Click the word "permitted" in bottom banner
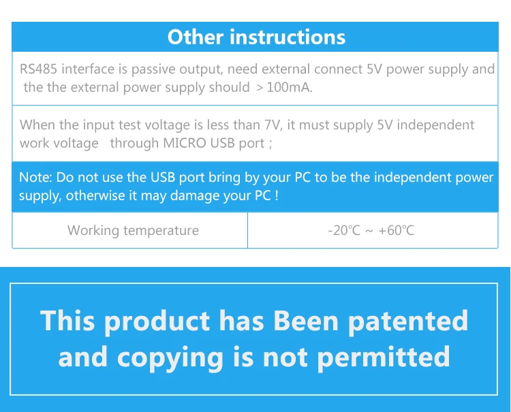The width and height of the screenshot is (511, 412). pyautogui.click(x=384, y=358)
